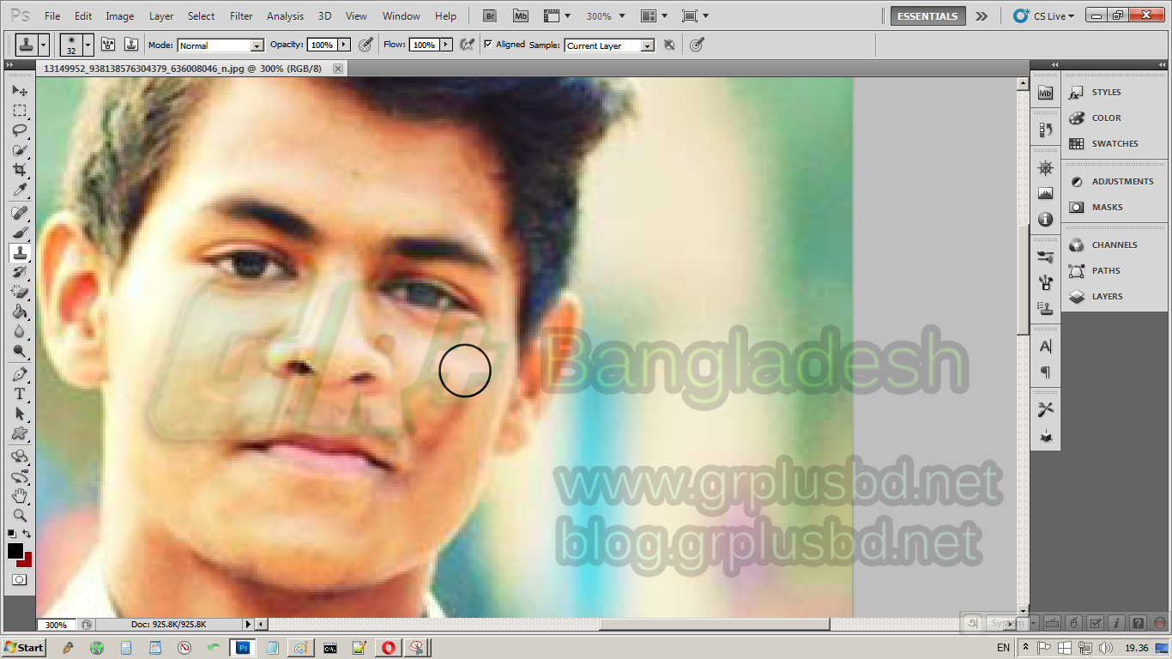
Task: Select the Spot Healing Brush tool
Action: 20,213
